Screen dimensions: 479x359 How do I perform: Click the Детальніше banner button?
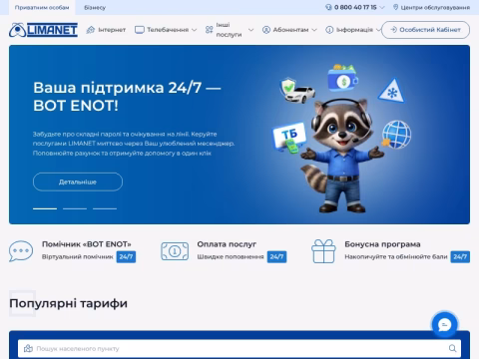[78, 181]
